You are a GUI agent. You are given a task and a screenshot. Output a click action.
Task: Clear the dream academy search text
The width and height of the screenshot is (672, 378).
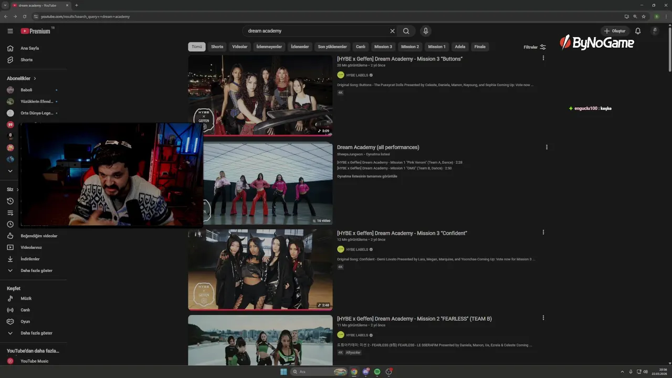tap(392, 31)
